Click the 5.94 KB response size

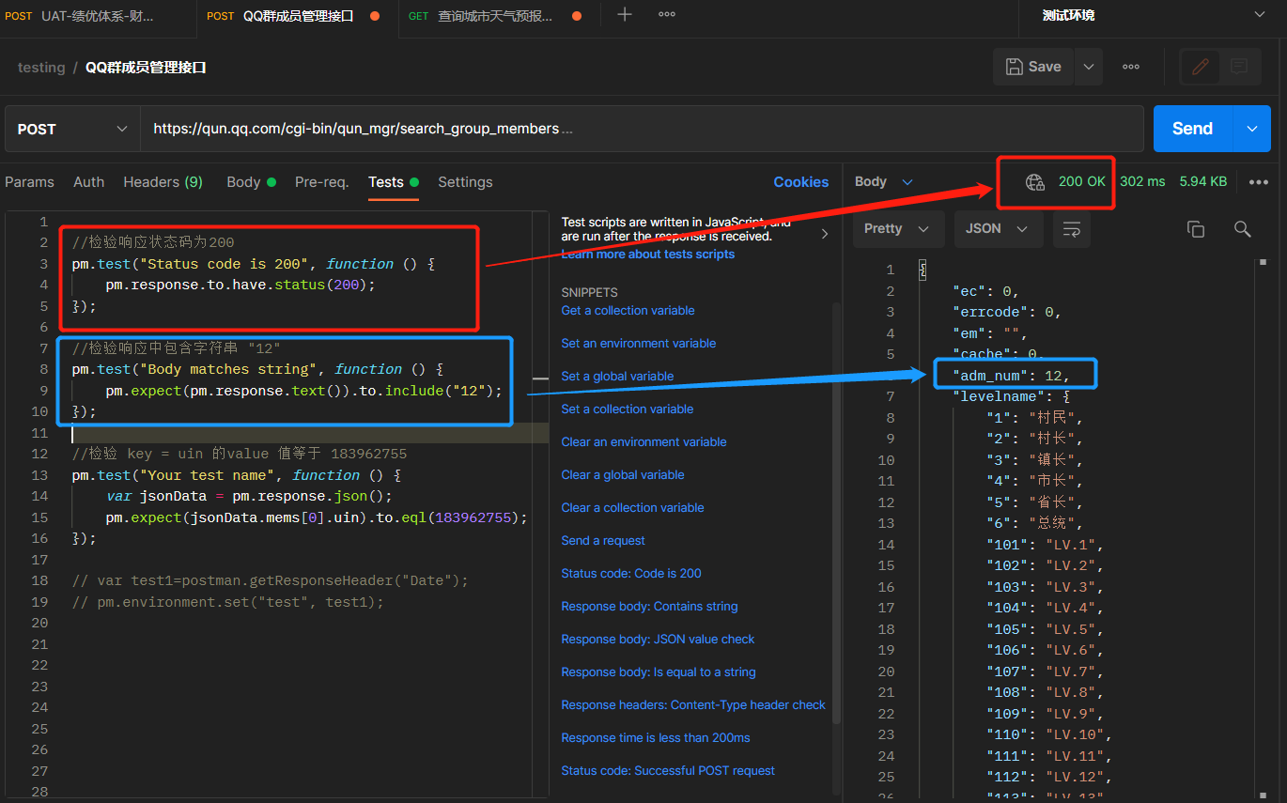coord(1203,182)
